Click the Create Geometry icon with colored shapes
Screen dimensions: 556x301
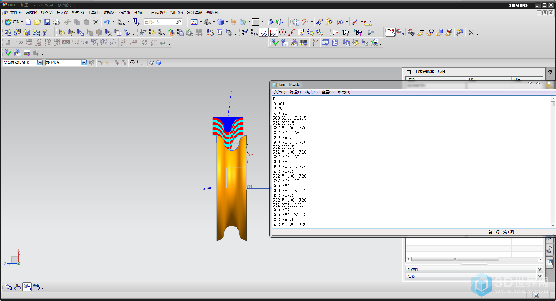(x=27, y=32)
